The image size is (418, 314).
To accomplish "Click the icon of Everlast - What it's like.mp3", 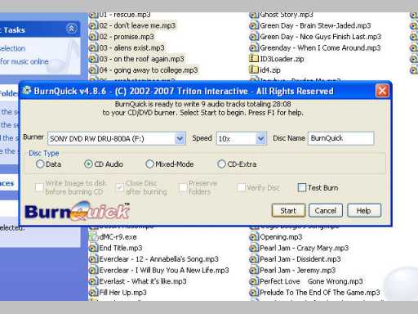I will click(93, 281).
